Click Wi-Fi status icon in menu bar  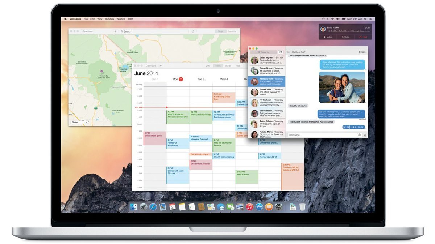tap(332, 19)
